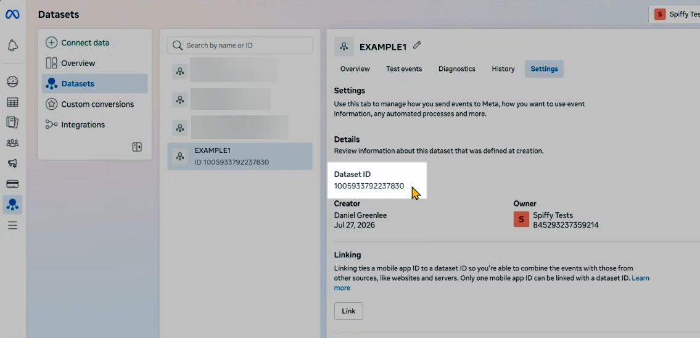Click the EXAMPLE1 list row dataset icon
Viewport: 700px width, 338px height.
click(180, 157)
